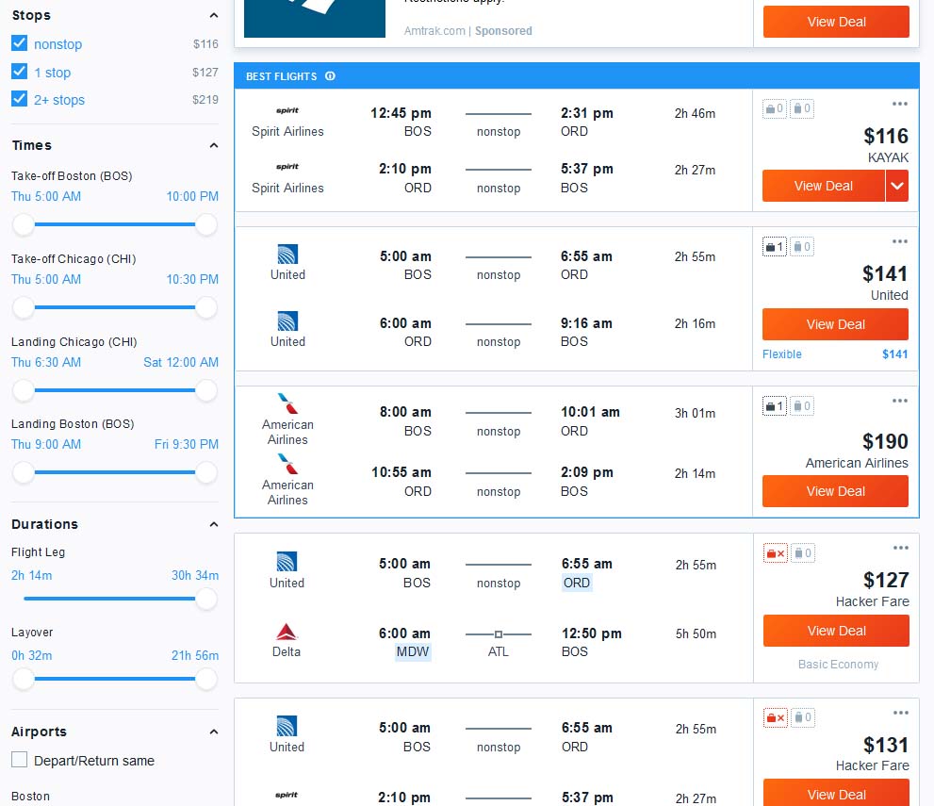Click View Deal on the $141 United flight
The image size is (934, 806).
[x=835, y=324]
